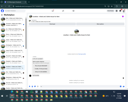Click the Find friends button

pyautogui.click(x=111, y=11)
